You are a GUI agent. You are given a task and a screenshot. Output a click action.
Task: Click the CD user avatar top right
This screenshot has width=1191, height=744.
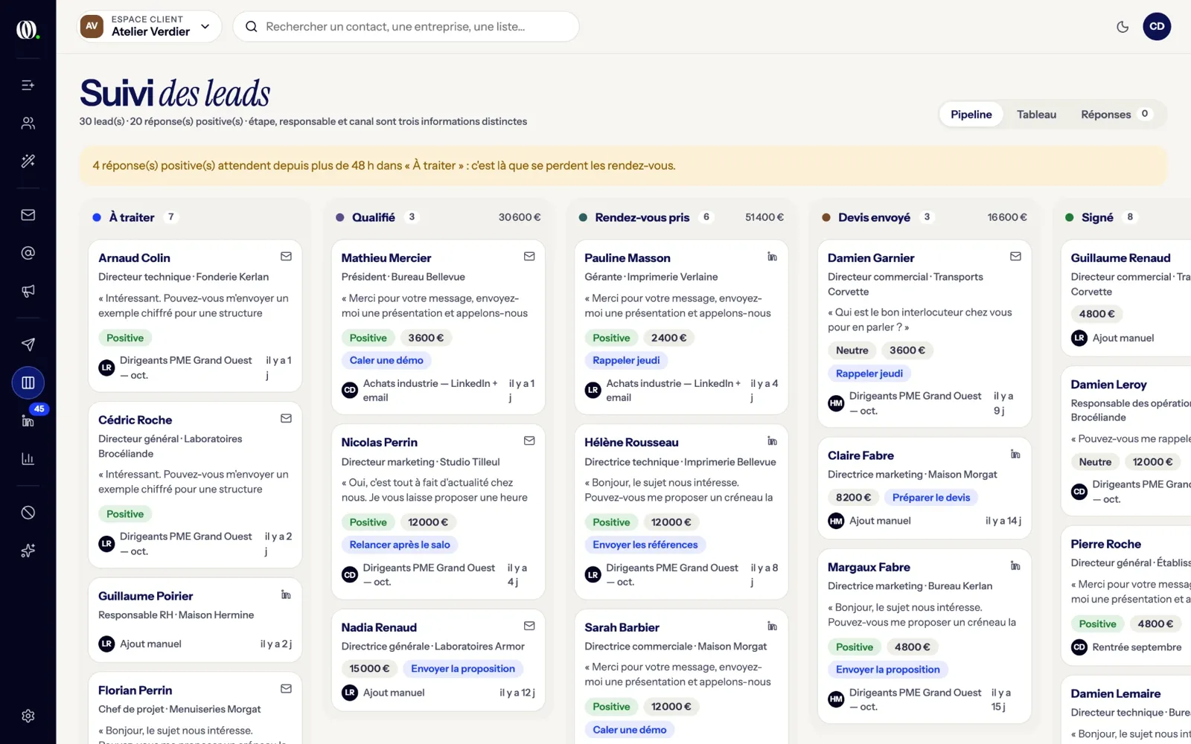click(1157, 27)
